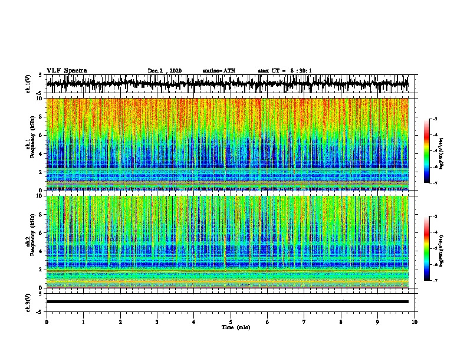Viewport: 467px width, 361px height.
Task: Click the ch.1 colorbar log(PSD) unit label
Action: pos(442,153)
